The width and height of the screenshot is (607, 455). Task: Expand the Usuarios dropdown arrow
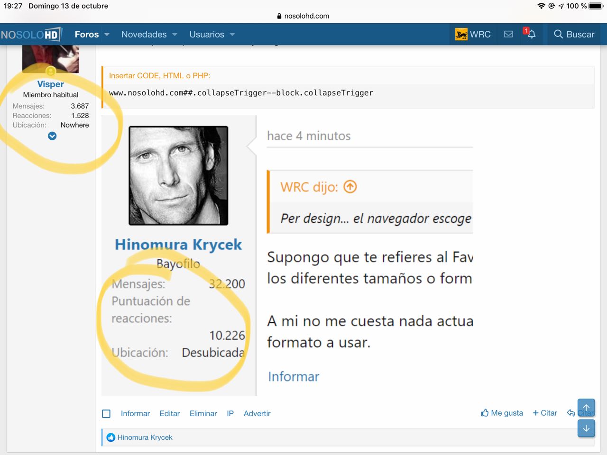(x=232, y=35)
